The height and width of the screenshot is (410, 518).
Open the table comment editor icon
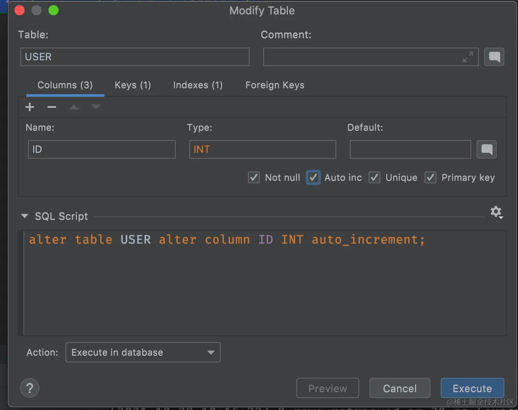click(x=494, y=57)
